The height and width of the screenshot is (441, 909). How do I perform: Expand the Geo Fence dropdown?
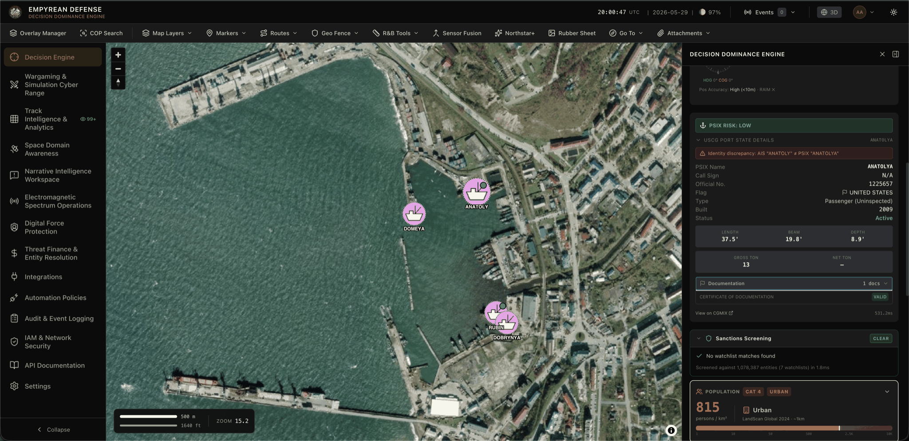[x=335, y=33]
